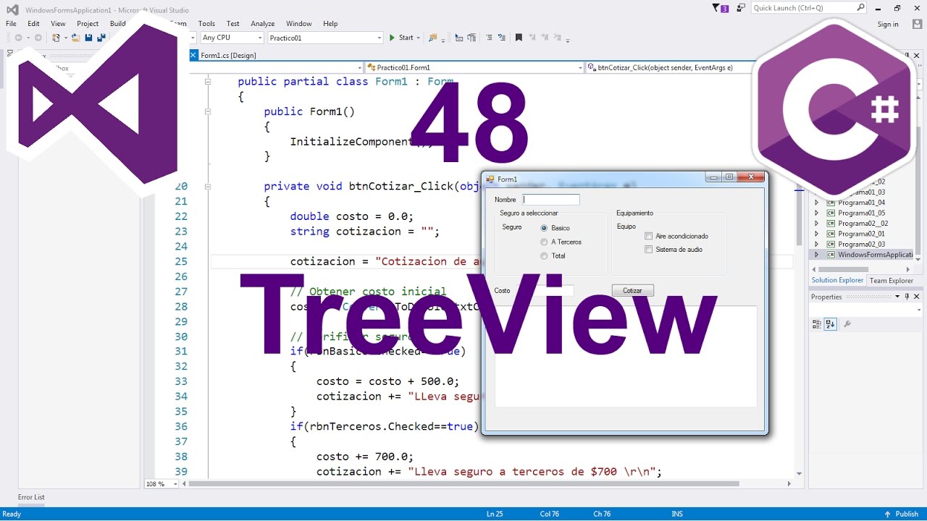Select the Basico radio button
927x521 pixels.
(x=544, y=228)
